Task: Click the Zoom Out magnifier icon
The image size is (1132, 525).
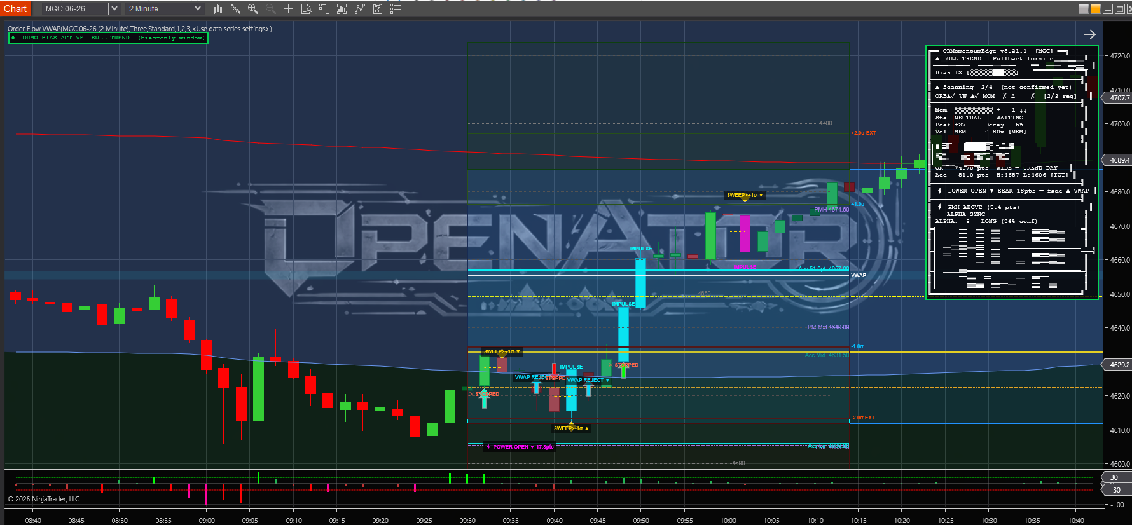Action: 270,9
